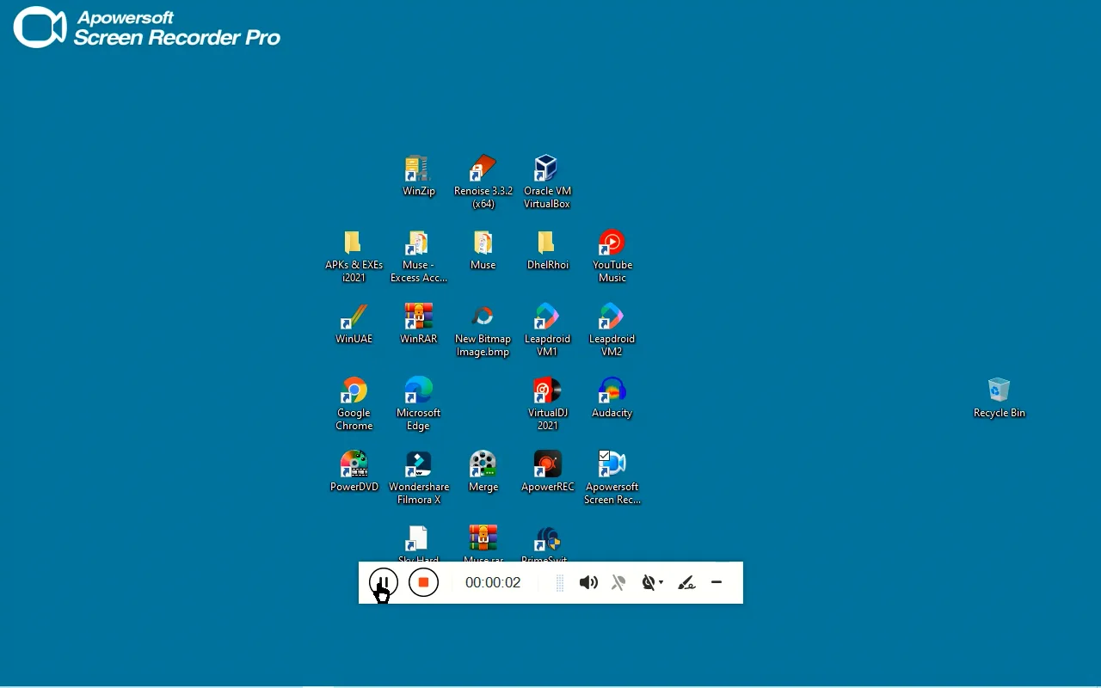Select the Oracle VM VirtualBox icon

pos(547,182)
